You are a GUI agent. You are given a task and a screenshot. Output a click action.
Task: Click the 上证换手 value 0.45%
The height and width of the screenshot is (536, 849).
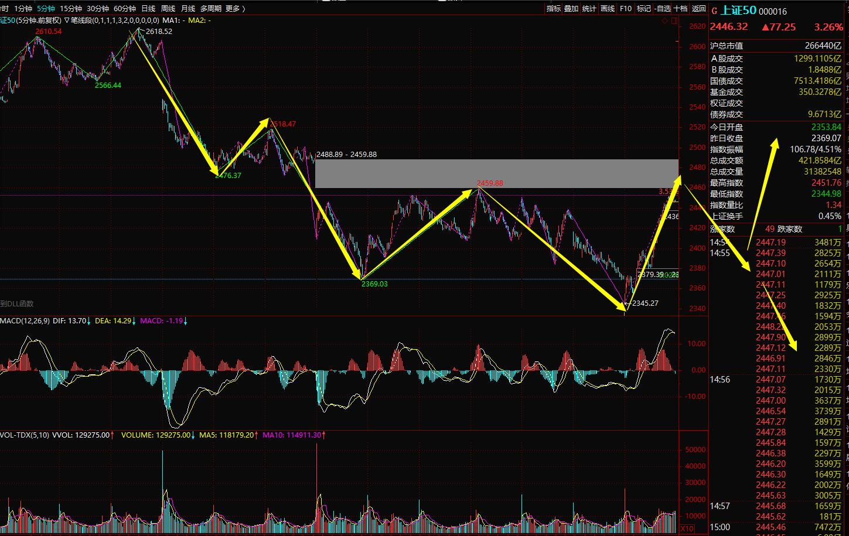pos(830,216)
